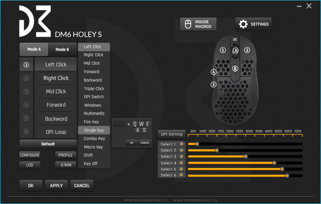Choose Left Click in function menu
This screenshot has height=204, width=321.
tap(94, 47)
